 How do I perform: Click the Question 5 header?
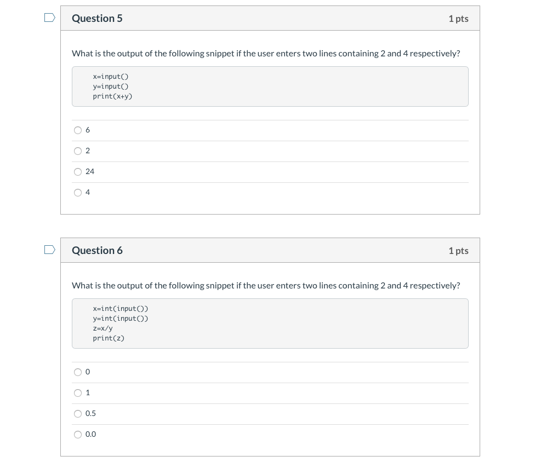(x=97, y=18)
